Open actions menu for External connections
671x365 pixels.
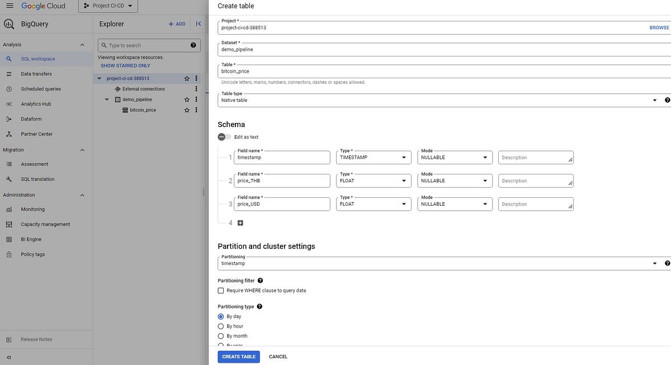point(196,88)
